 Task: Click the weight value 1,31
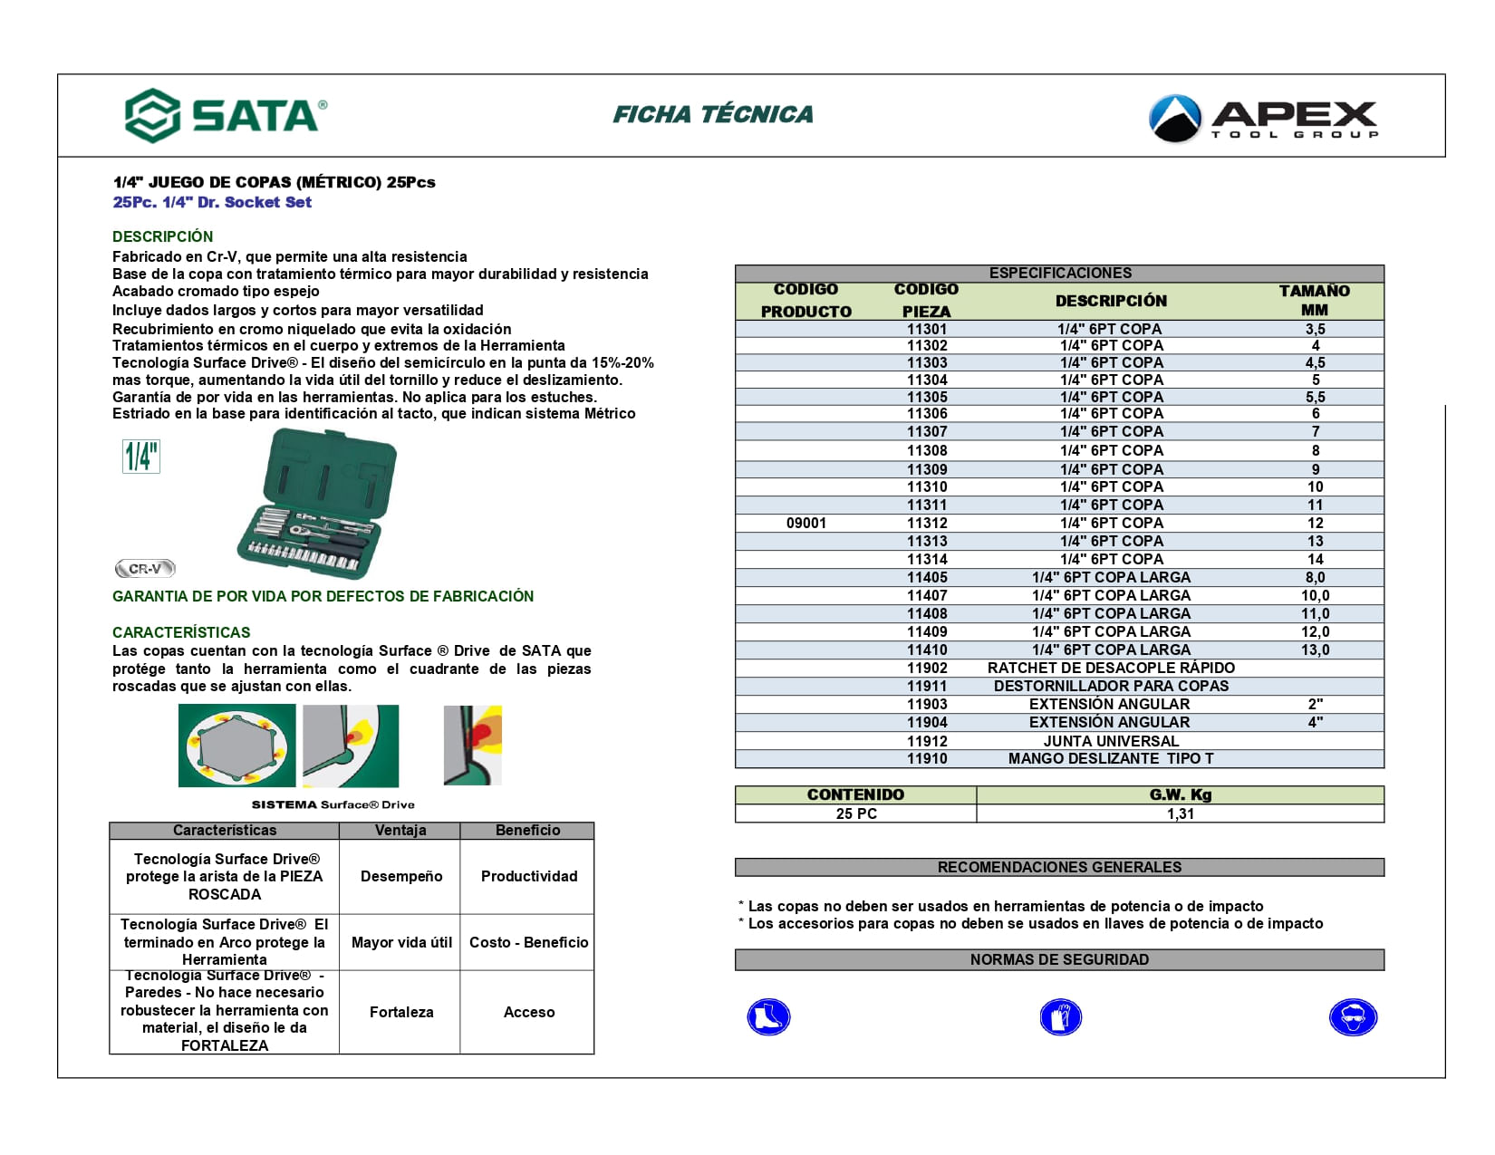(1181, 813)
